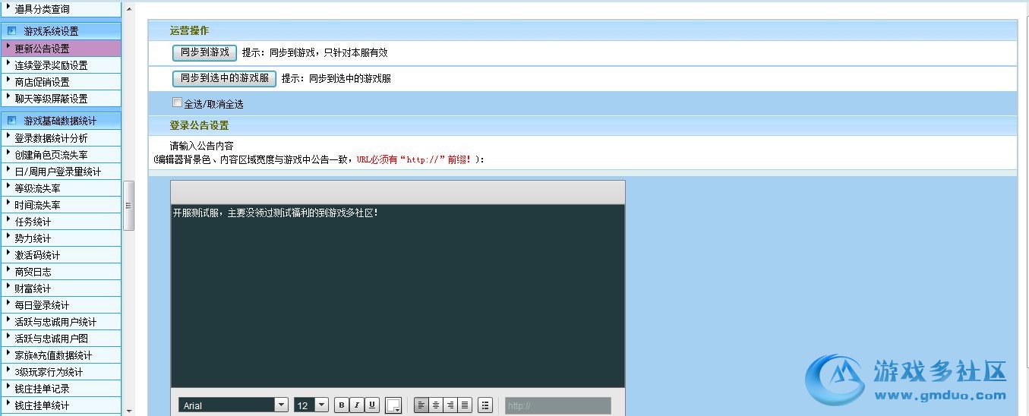Select 更新公告设置 in sidebar
Viewport: 1029px width, 416px height.
(61, 48)
